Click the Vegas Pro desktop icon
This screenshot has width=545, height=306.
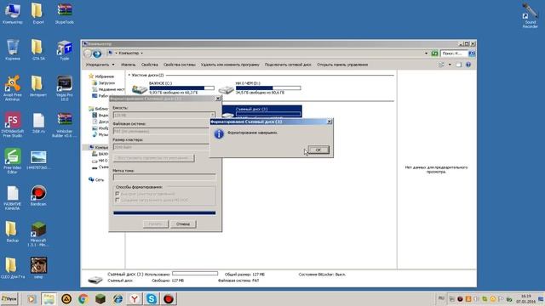coord(65,88)
